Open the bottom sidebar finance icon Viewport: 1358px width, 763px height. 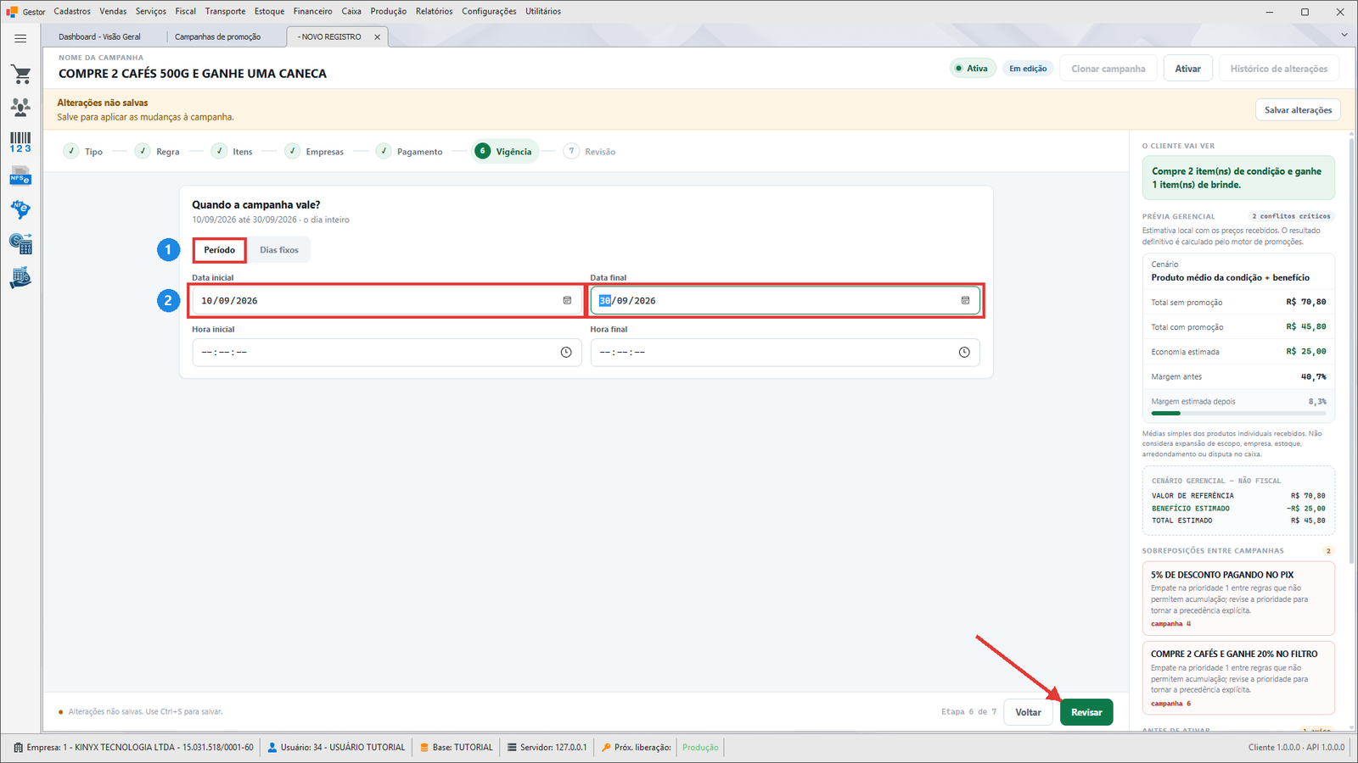click(20, 277)
